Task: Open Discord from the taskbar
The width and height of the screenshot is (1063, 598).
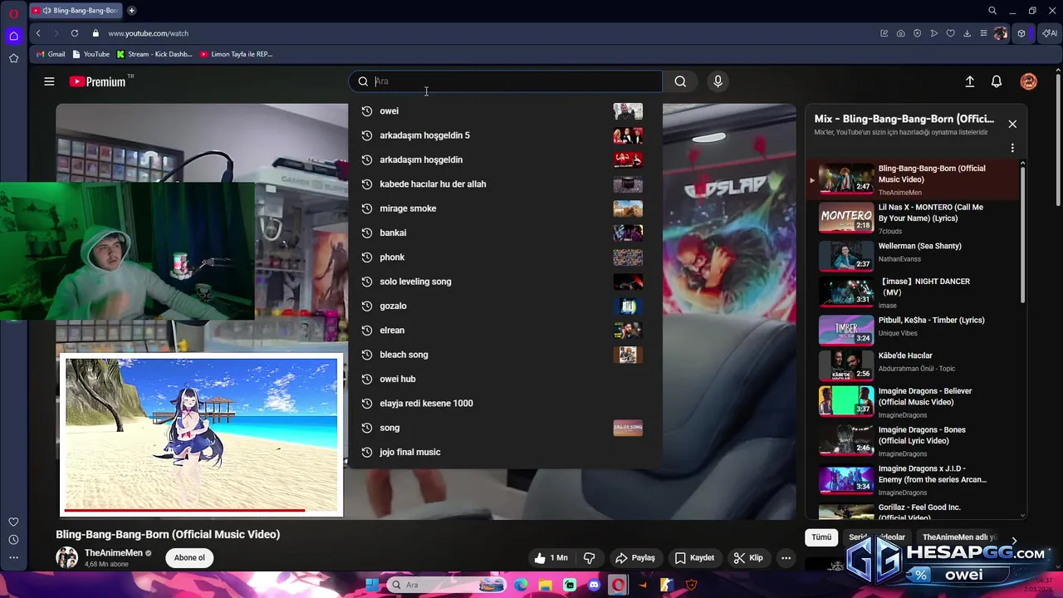Action: point(594,585)
